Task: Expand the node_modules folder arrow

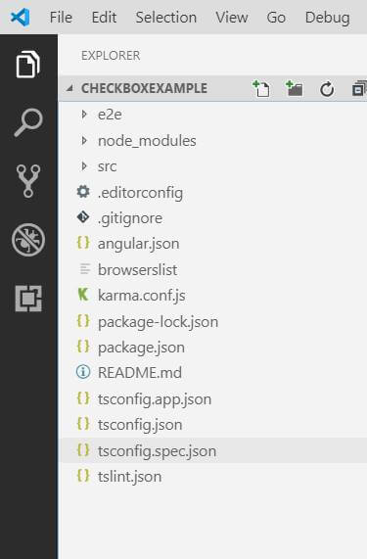Action: click(x=84, y=140)
